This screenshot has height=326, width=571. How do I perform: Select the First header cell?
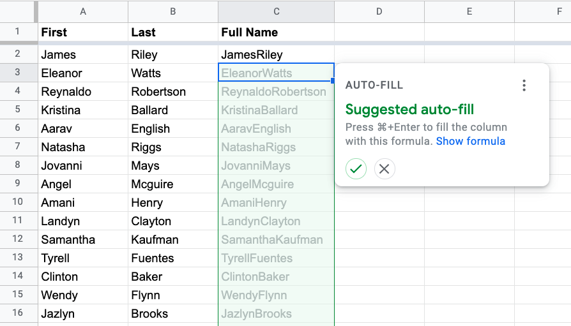(83, 33)
